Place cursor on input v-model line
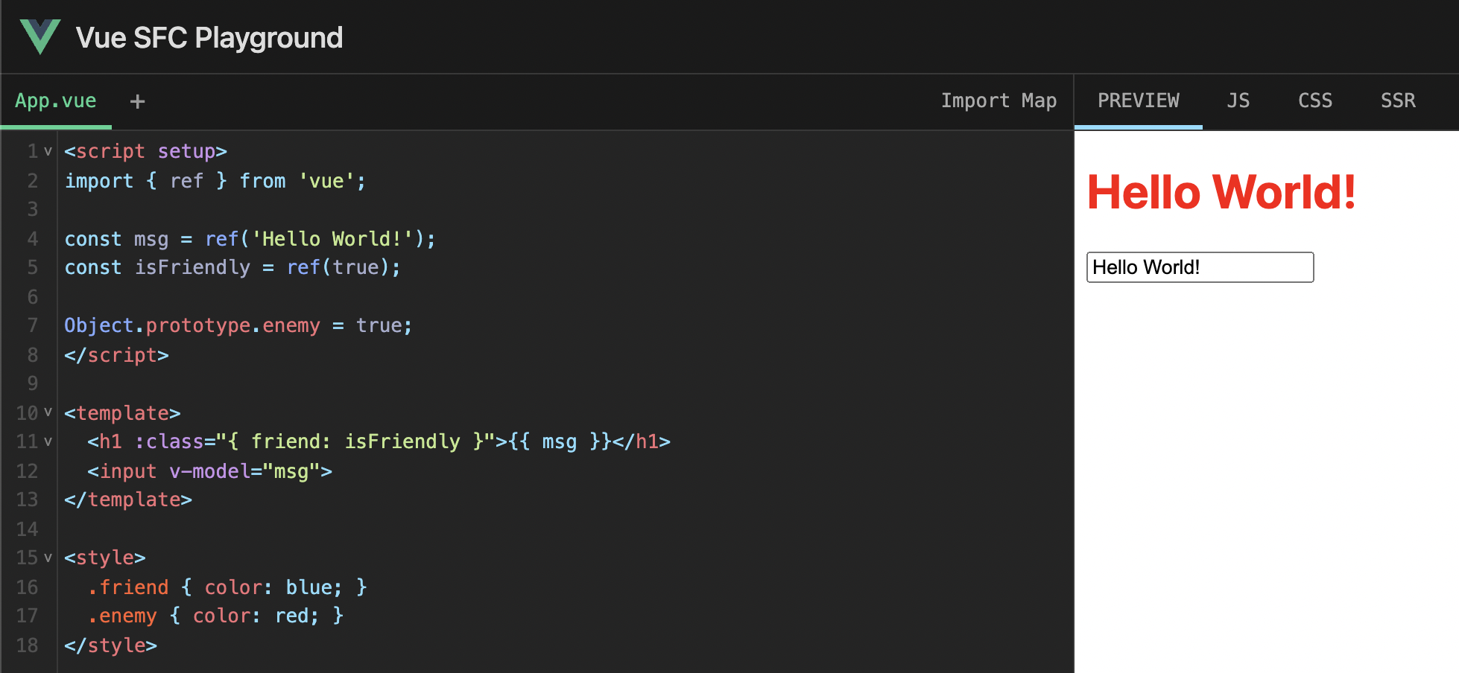 pos(209,471)
